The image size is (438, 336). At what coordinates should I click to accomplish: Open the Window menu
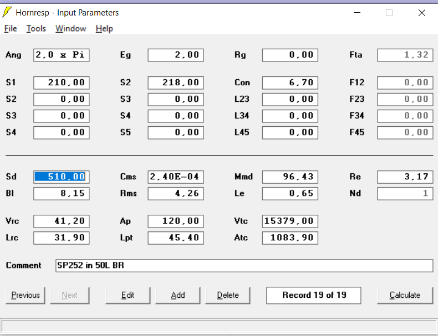[x=70, y=28]
